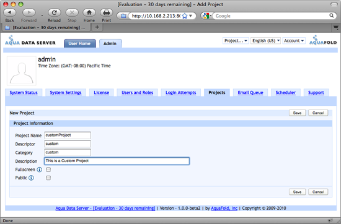The image size is (341, 224).
Task: Open the Public info icon
Action: (32, 178)
